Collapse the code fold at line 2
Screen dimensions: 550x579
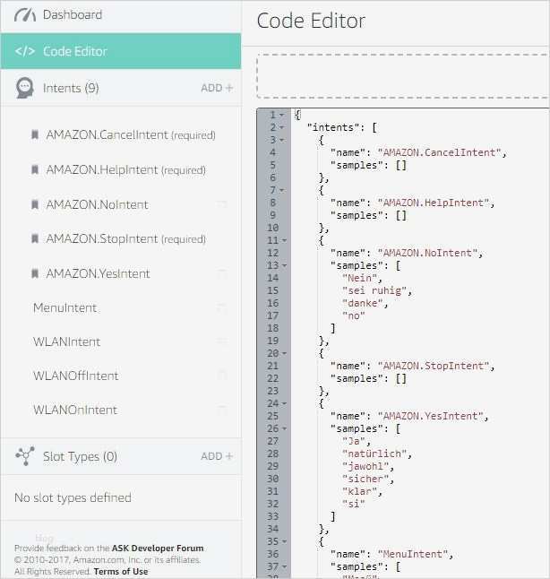[x=283, y=127]
